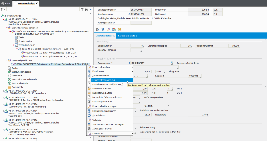The height and width of the screenshot is (141, 267).
Task: Click icon of FKM gefahrene km row
Action: (23, 57)
